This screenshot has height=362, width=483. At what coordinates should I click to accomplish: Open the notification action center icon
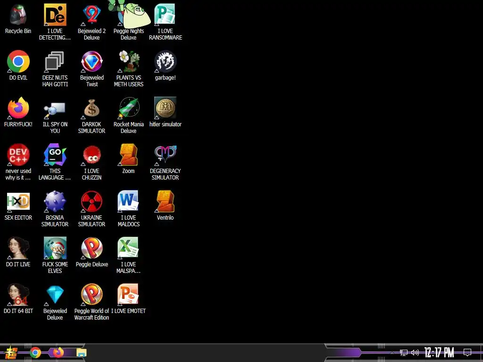pyautogui.click(x=467, y=353)
